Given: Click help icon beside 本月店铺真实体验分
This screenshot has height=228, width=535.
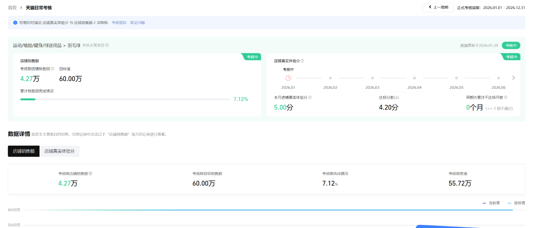Looking at the screenshot, I should pyautogui.click(x=310, y=97).
